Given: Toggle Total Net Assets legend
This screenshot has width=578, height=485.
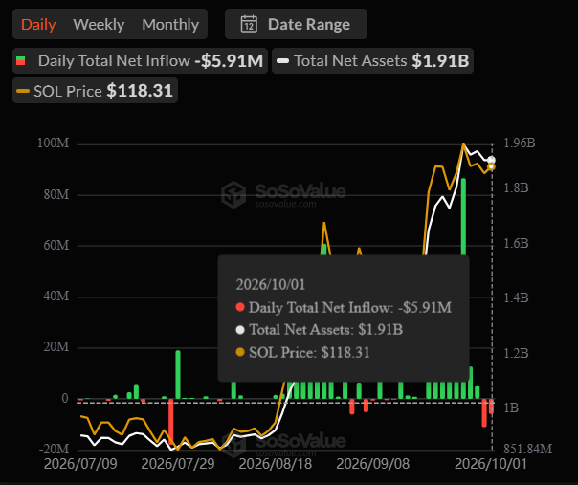Looking at the screenshot, I should coord(372,61).
